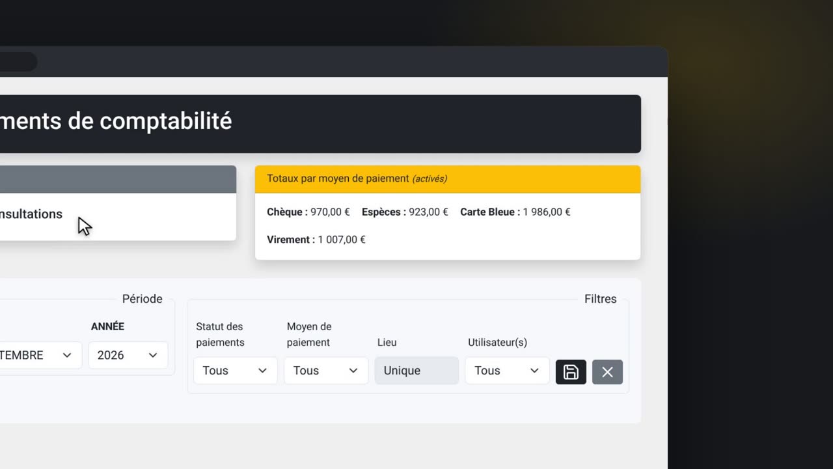Screen dimensions: 833x469
Task: Click the Lieu label
Action: (387, 342)
